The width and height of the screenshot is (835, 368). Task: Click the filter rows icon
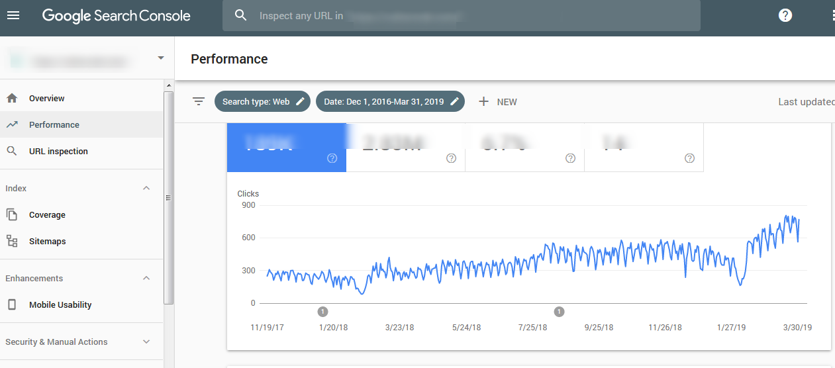[x=199, y=101]
